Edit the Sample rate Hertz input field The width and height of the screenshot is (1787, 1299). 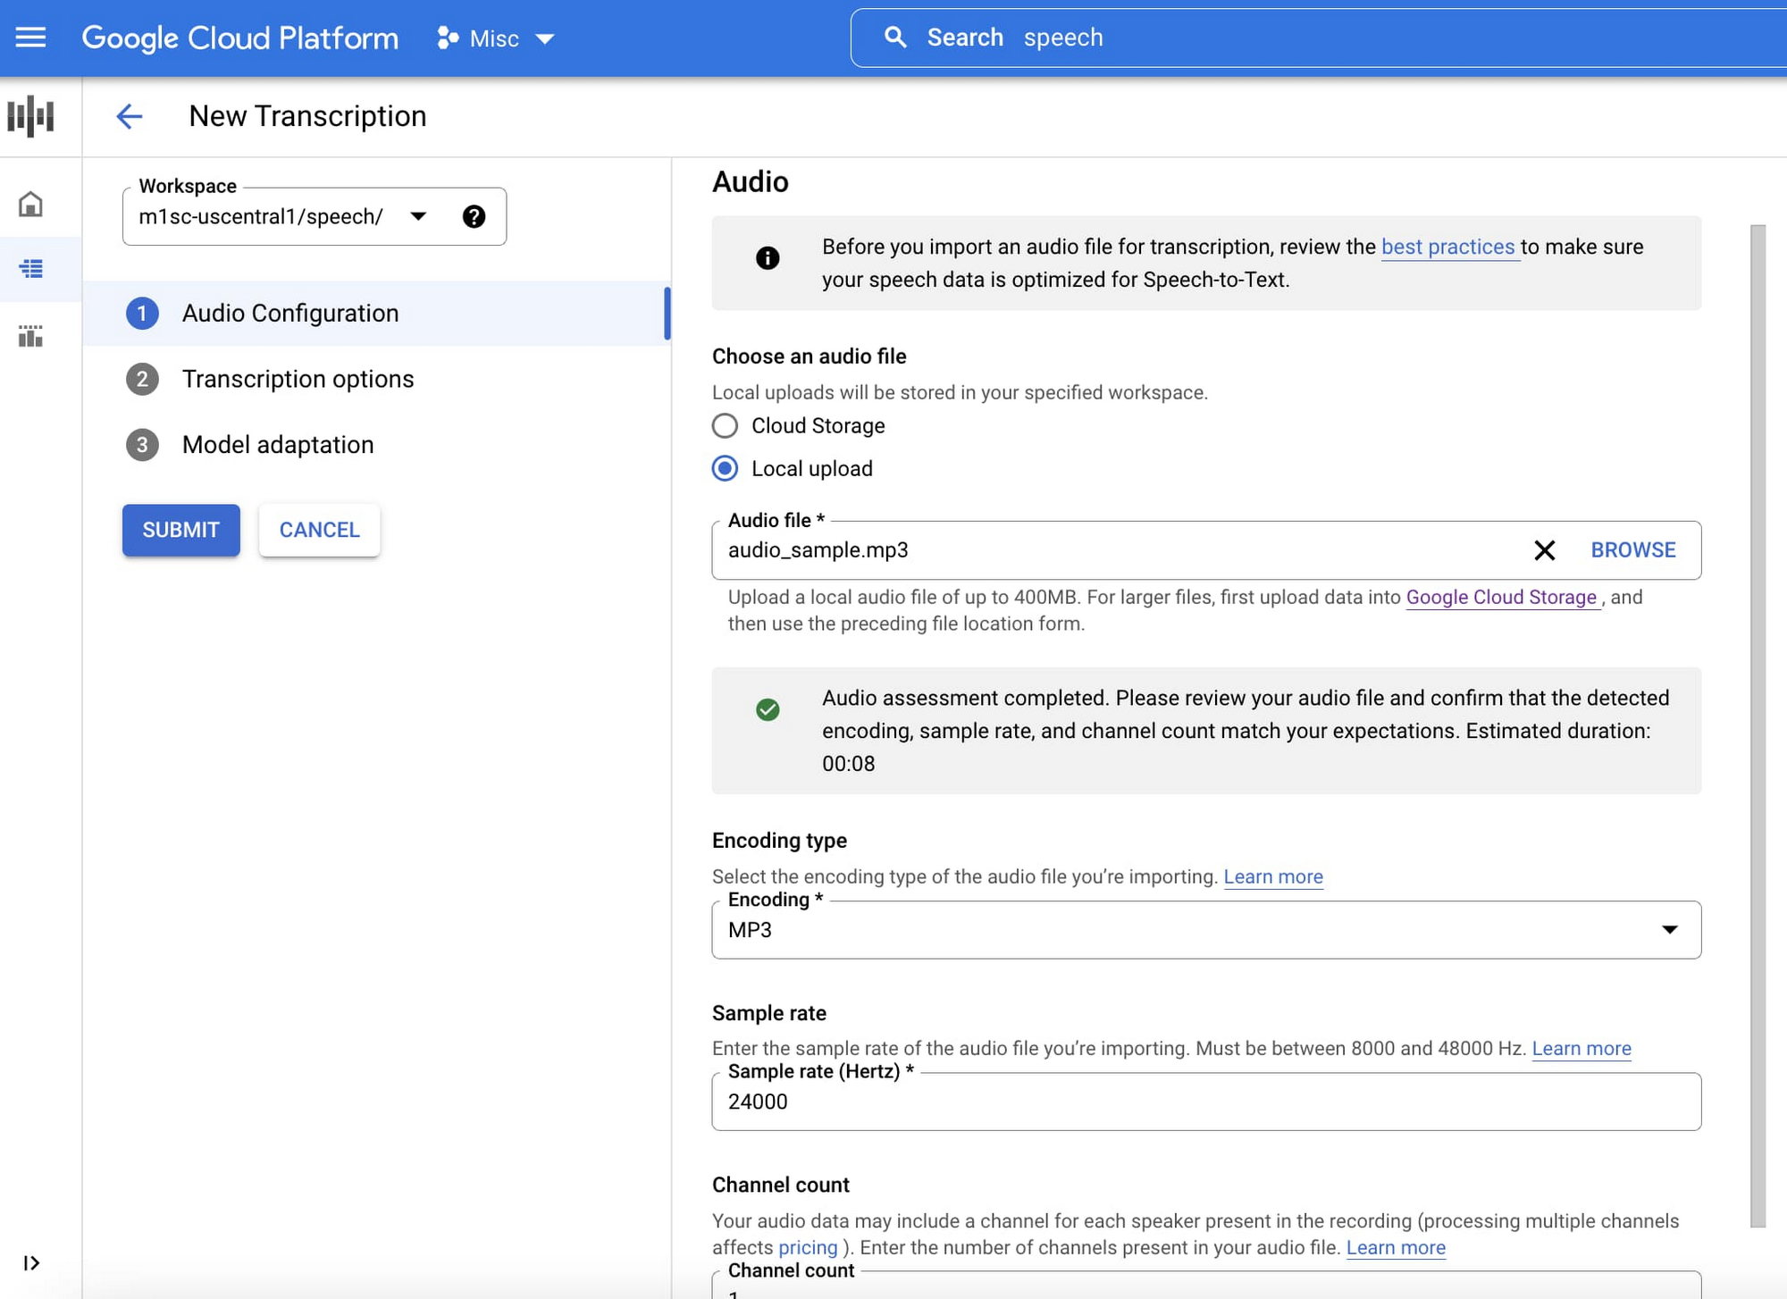click(x=1207, y=1101)
